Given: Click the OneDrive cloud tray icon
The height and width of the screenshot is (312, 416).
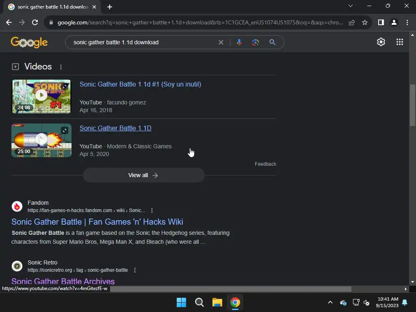Looking at the screenshot, I should pos(343,302).
